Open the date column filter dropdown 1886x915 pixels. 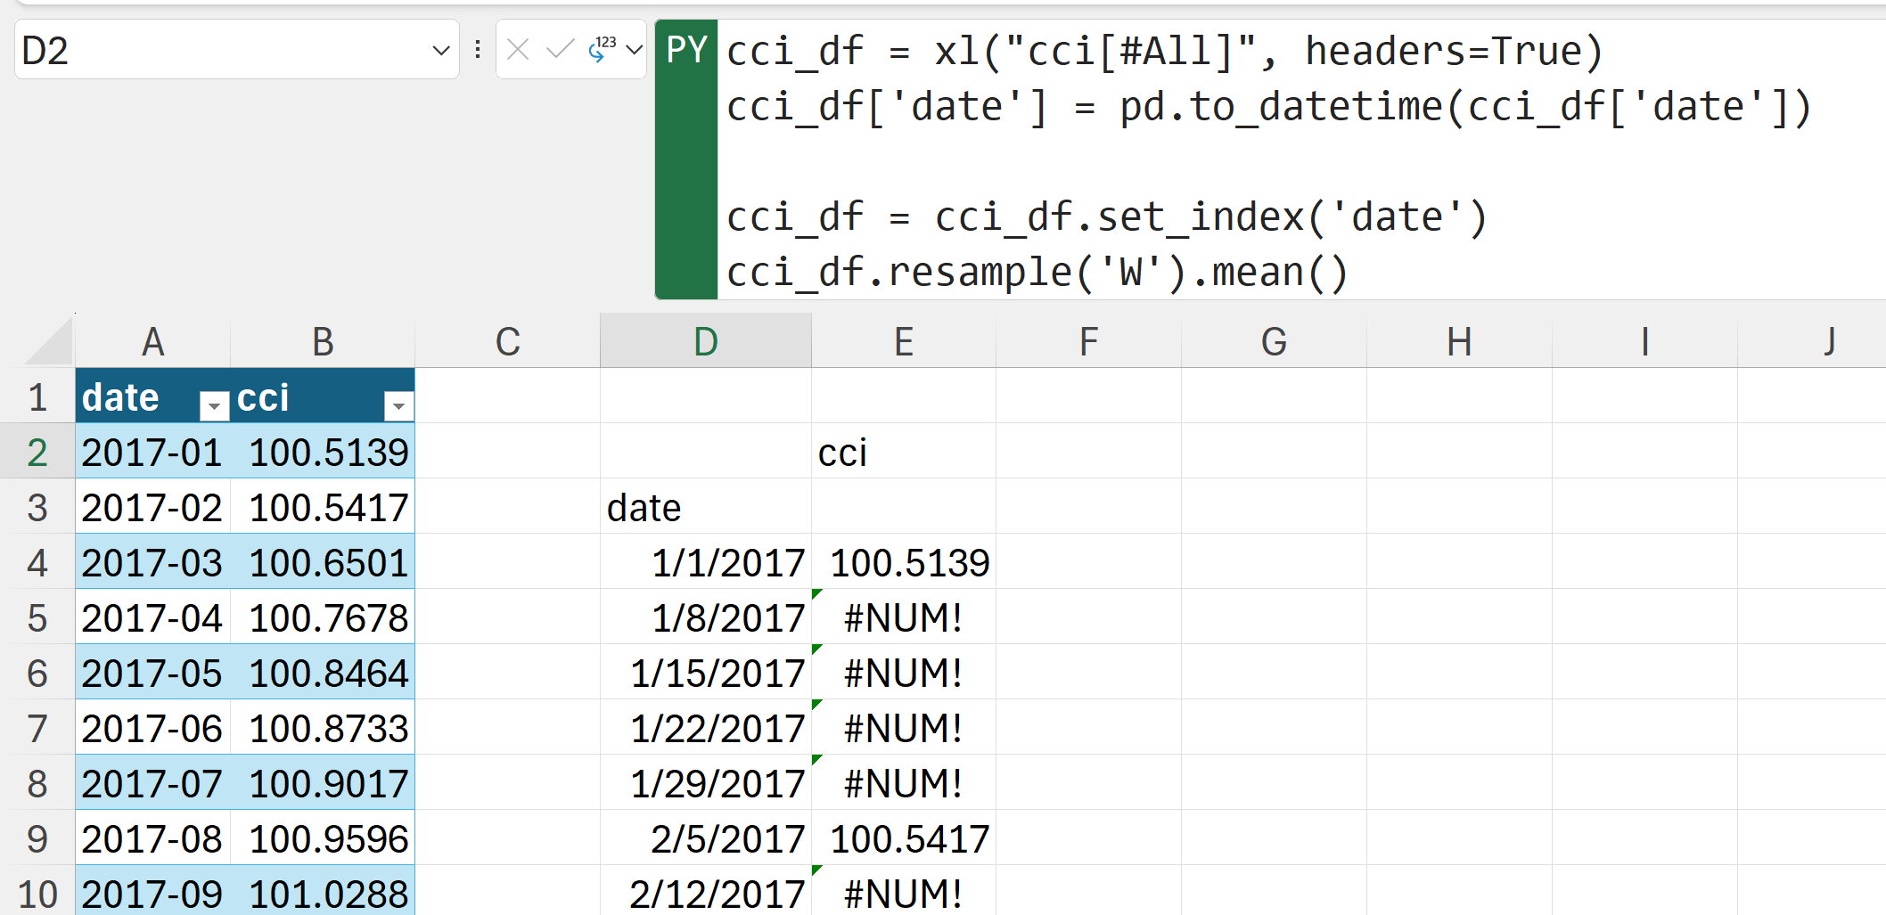click(214, 406)
